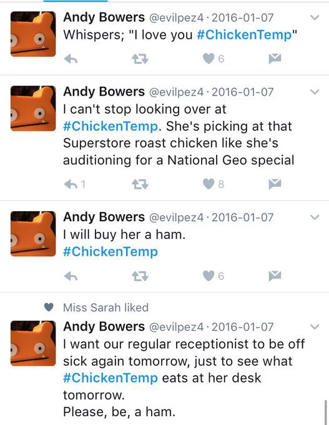Open the chevron menu on the first tweet
The width and height of the screenshot is (329, 425).
click(x=315, y=17)
